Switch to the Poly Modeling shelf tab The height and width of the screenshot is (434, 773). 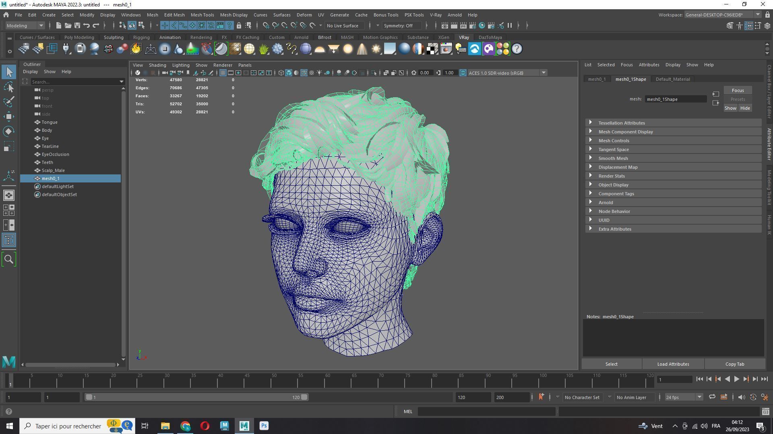tap(79, 37)
